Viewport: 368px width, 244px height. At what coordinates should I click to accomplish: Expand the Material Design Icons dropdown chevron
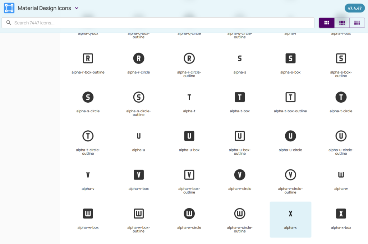point(77,8)
